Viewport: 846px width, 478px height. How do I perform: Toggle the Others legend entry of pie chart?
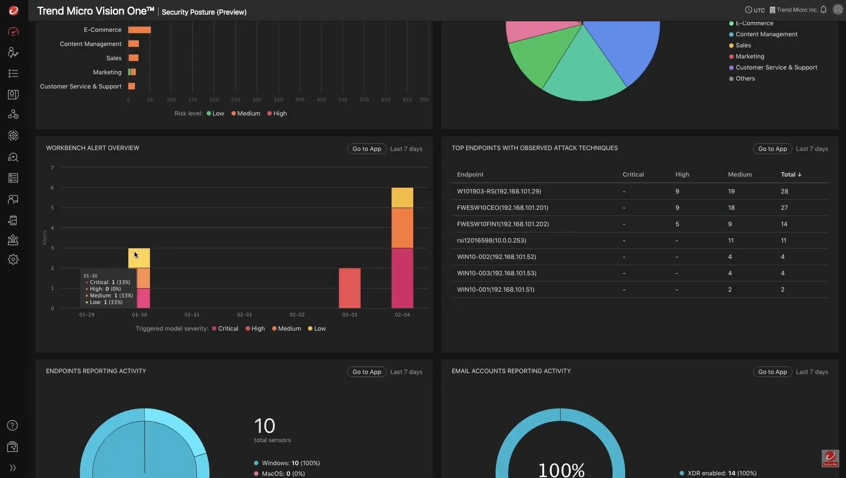point(742,78)
